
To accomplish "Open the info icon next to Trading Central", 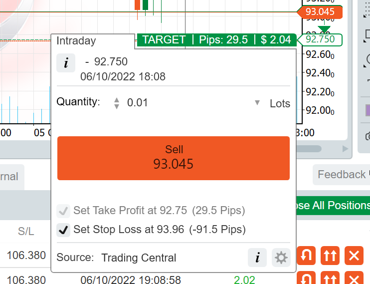I will pos(257,258).
